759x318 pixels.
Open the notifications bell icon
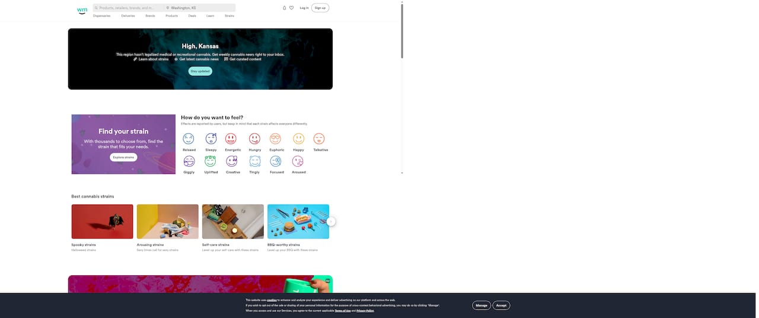click(285, 8)
